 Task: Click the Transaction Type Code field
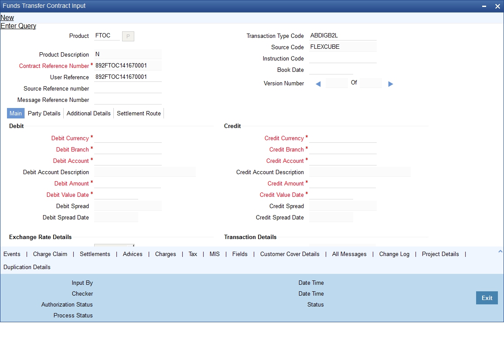[x=343, y=36]
